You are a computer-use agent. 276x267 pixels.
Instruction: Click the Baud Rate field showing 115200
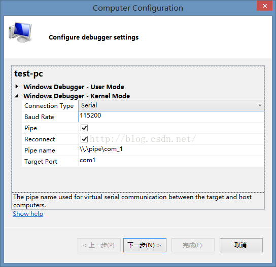pos(171,117)
